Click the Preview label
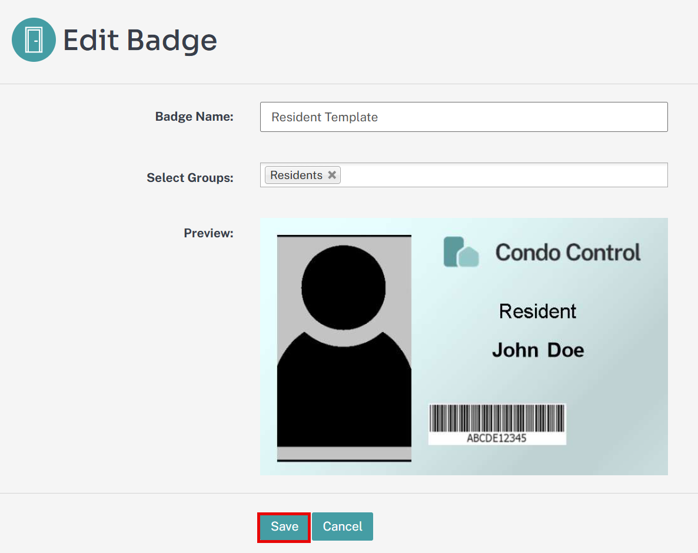This screenshot has height=553, width=698. coord(208,233)
